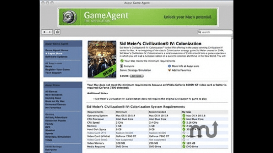Screen dimensions: 273x153
Task: Click blue info icon beside More Info
Action: click(x=169, y=66)
